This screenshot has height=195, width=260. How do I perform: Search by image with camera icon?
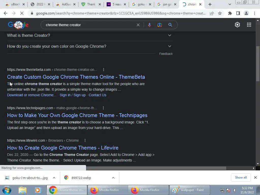point(159,25)
